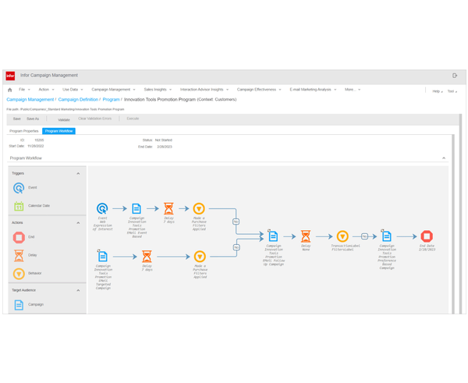Select the Event trigger in palette
468x383 pixels.
[19, 188]
